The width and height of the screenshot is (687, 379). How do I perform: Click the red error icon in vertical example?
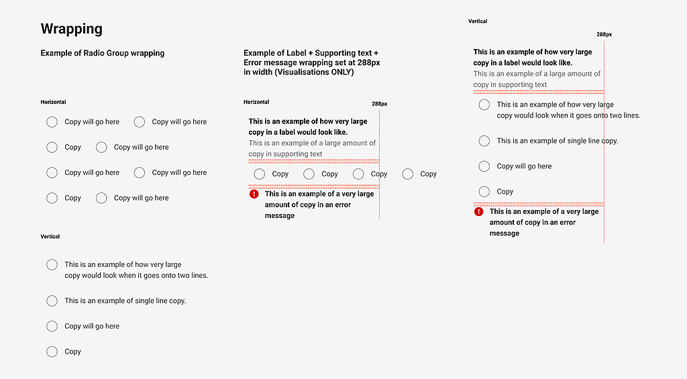pos(478,211)
